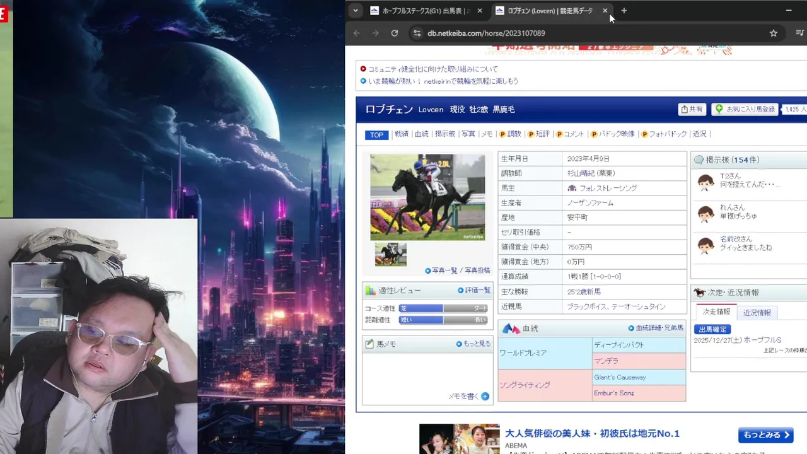807x454 pixels.
Task: Go forward to the next page
Action: tap(376, 33)
